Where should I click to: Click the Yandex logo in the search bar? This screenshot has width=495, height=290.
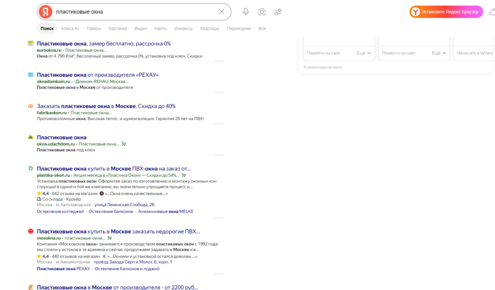click(45, 12)
